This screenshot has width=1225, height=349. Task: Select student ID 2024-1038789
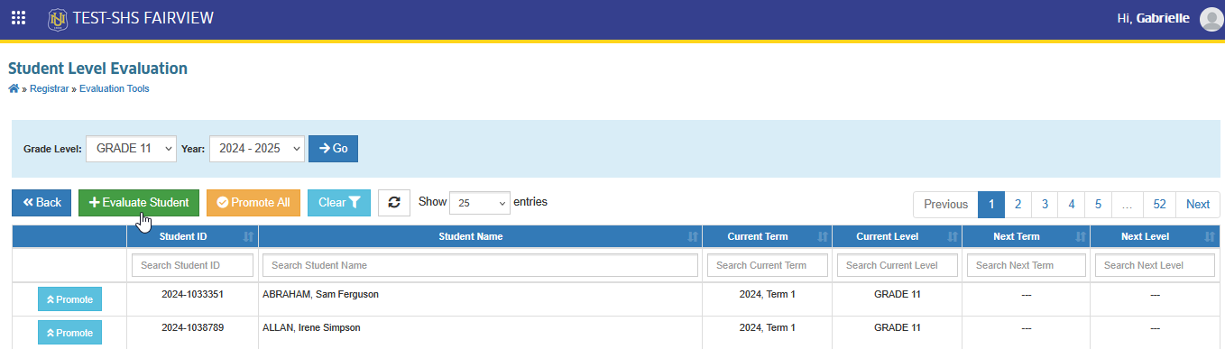coord(192,327)
